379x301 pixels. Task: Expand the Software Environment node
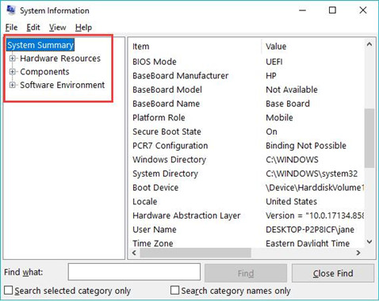pos(12,85)
